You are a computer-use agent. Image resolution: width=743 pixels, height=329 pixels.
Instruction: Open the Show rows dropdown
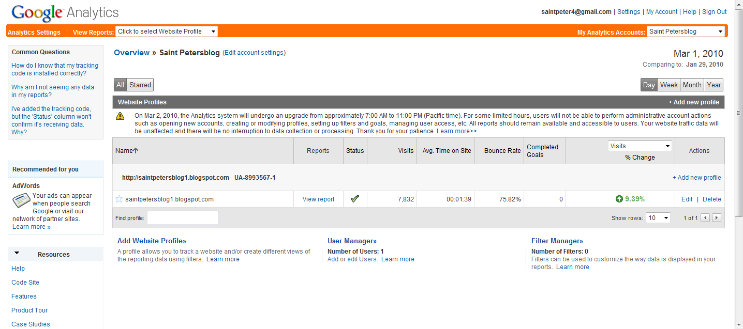click(x=658, y=217)
